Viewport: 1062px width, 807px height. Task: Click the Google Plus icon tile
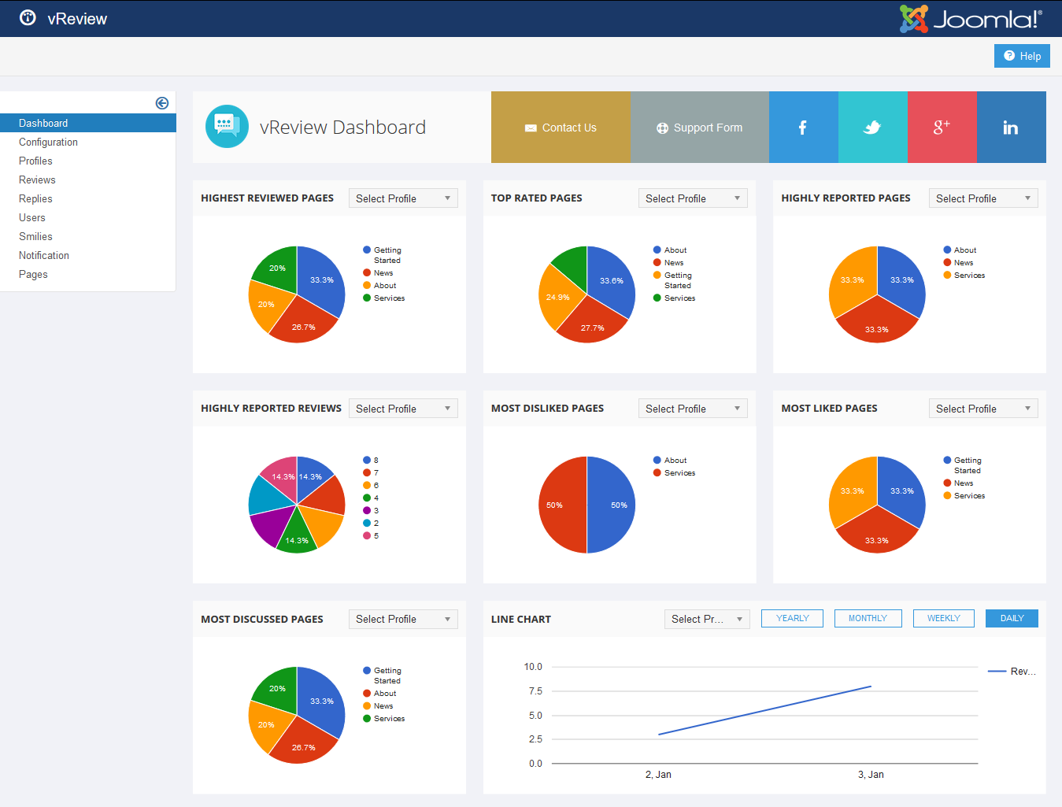[942, 128]
